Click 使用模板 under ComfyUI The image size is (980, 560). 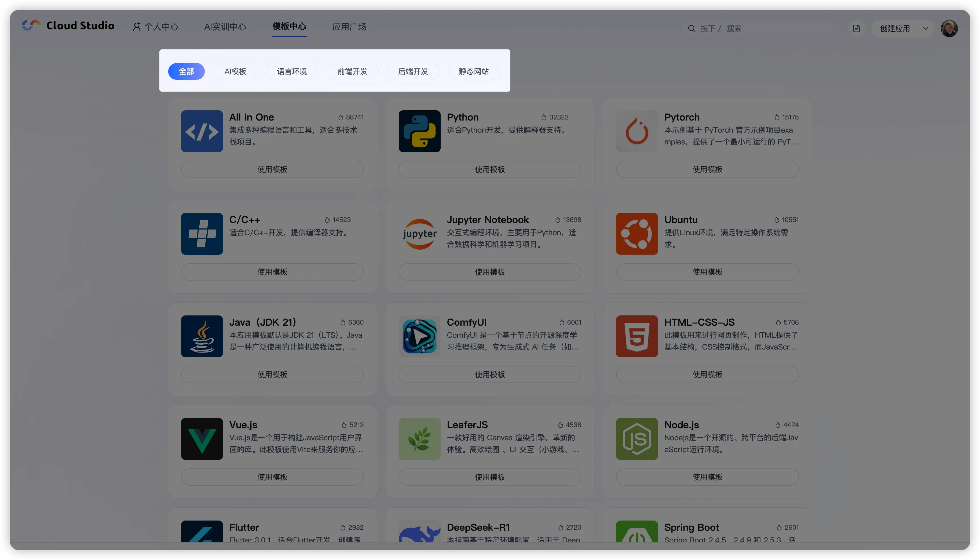489,374
